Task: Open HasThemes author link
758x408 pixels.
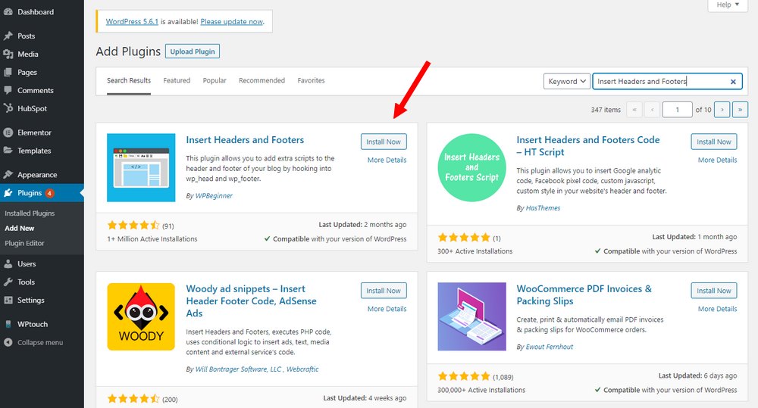Action: pos(543,208)
